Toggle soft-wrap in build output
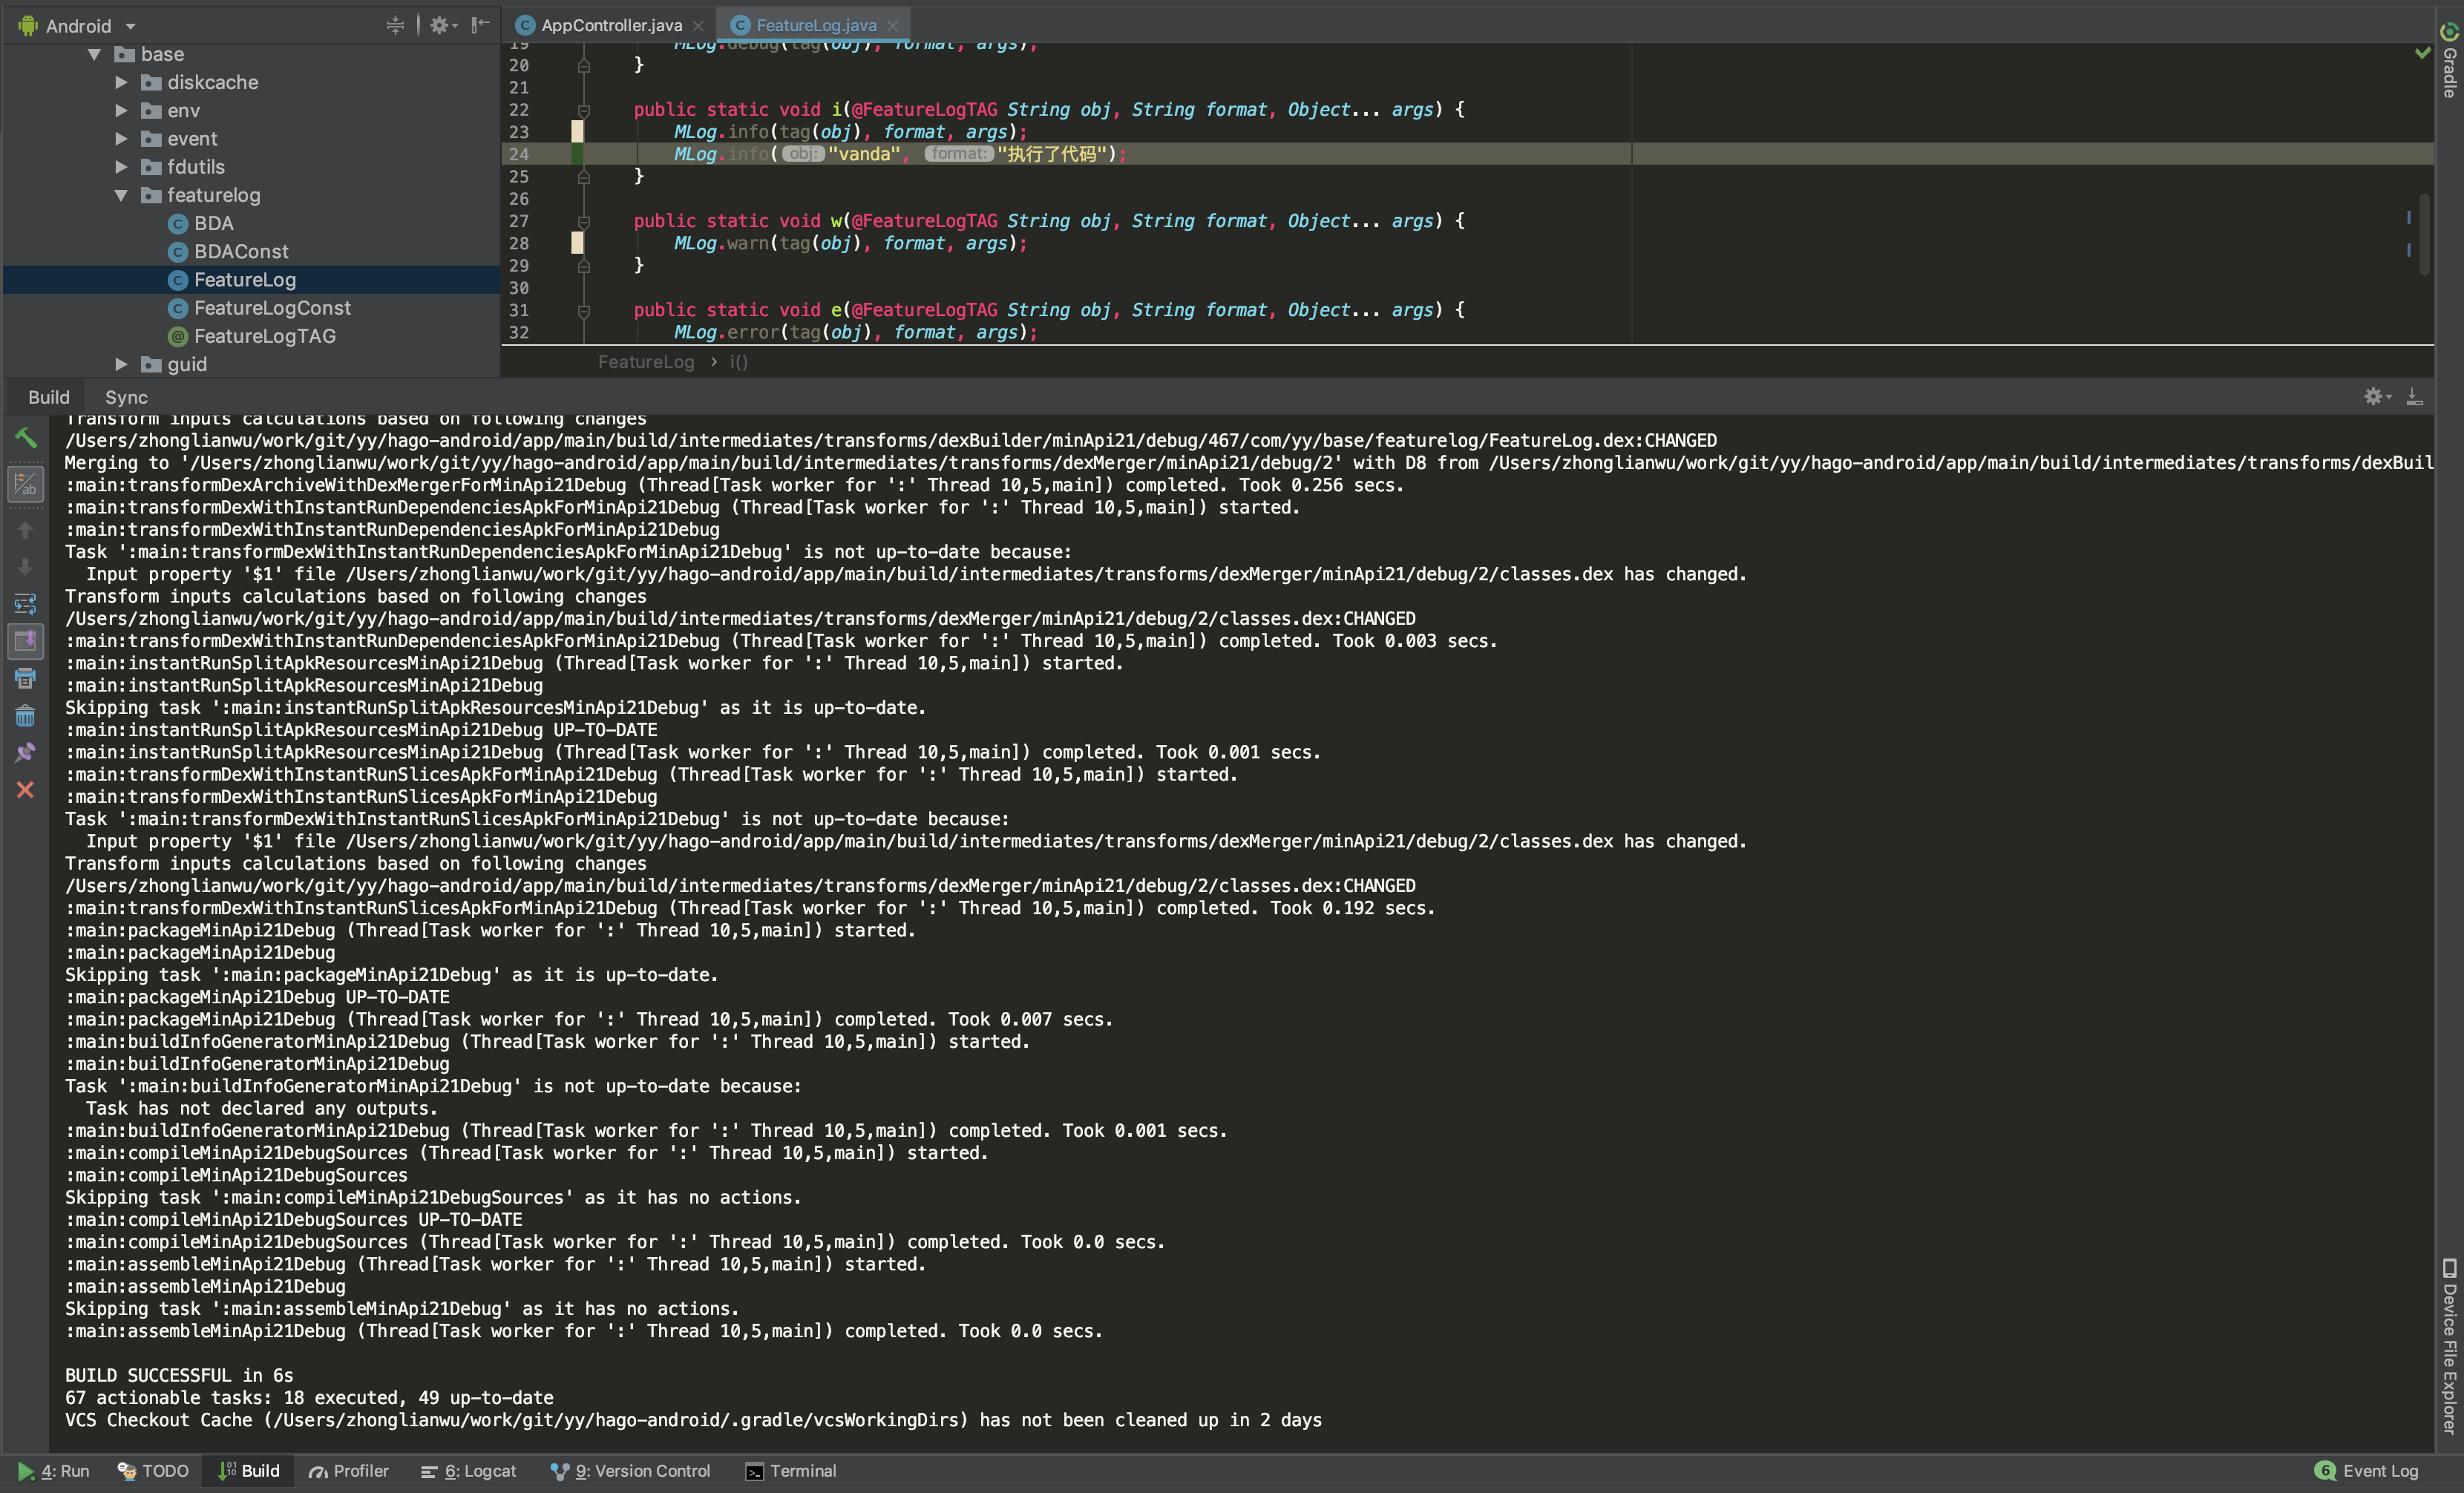Screen dimensions: 2464x1493 (x=26, y=604)
